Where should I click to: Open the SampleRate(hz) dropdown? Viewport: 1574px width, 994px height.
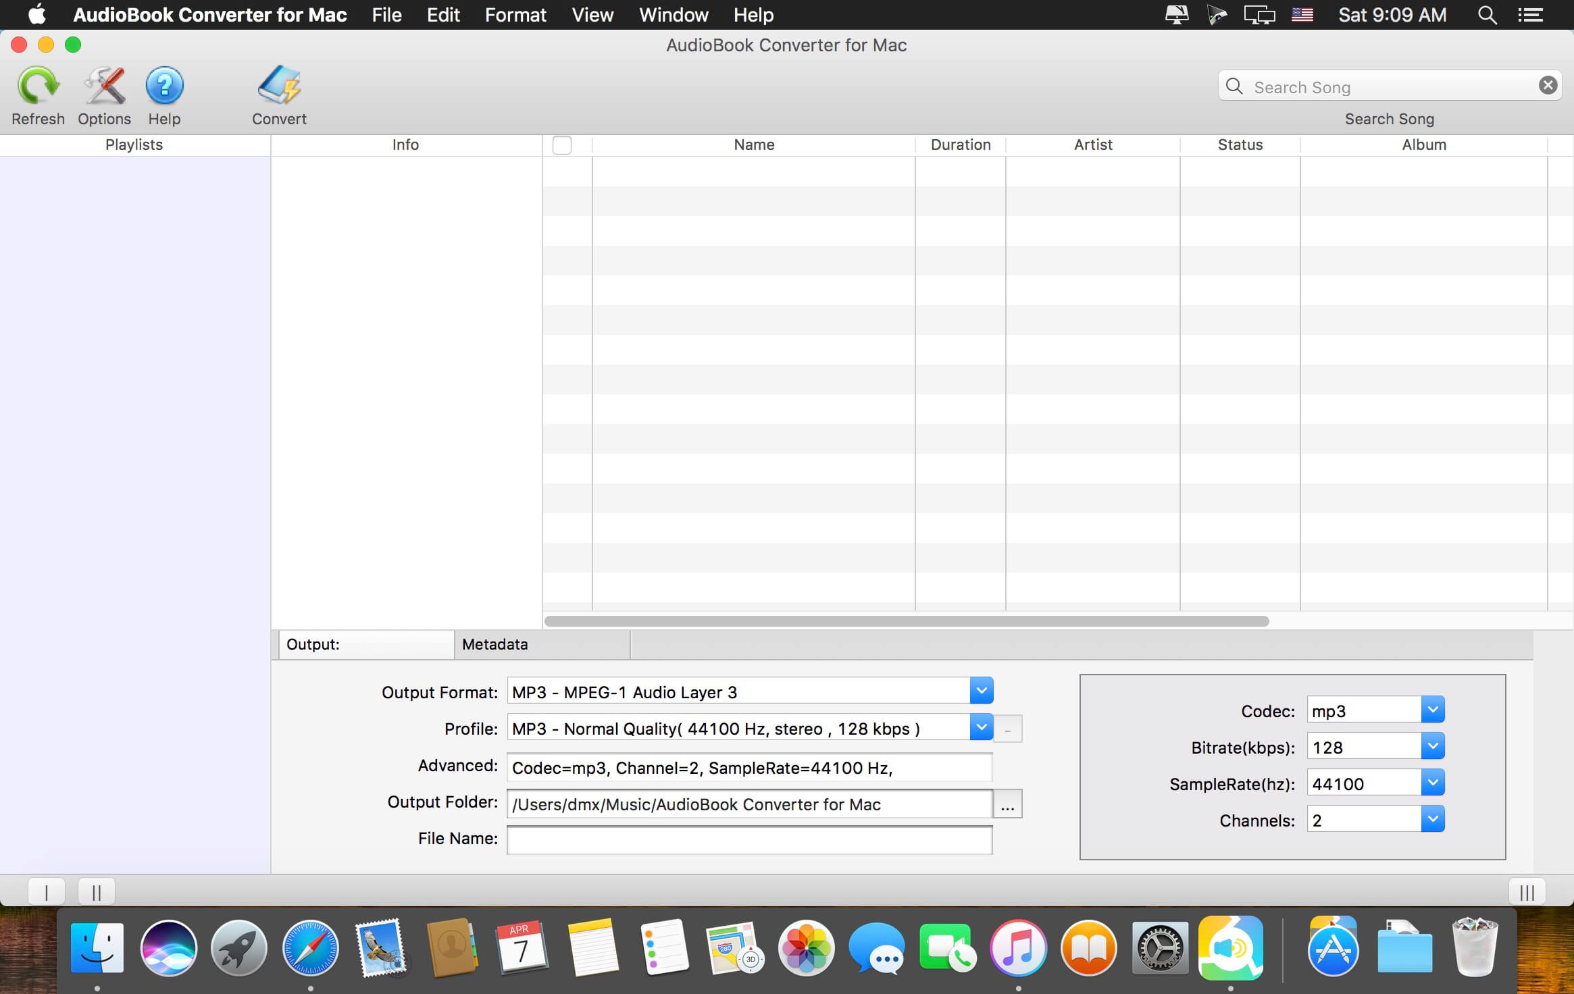tap(1433, 783)
